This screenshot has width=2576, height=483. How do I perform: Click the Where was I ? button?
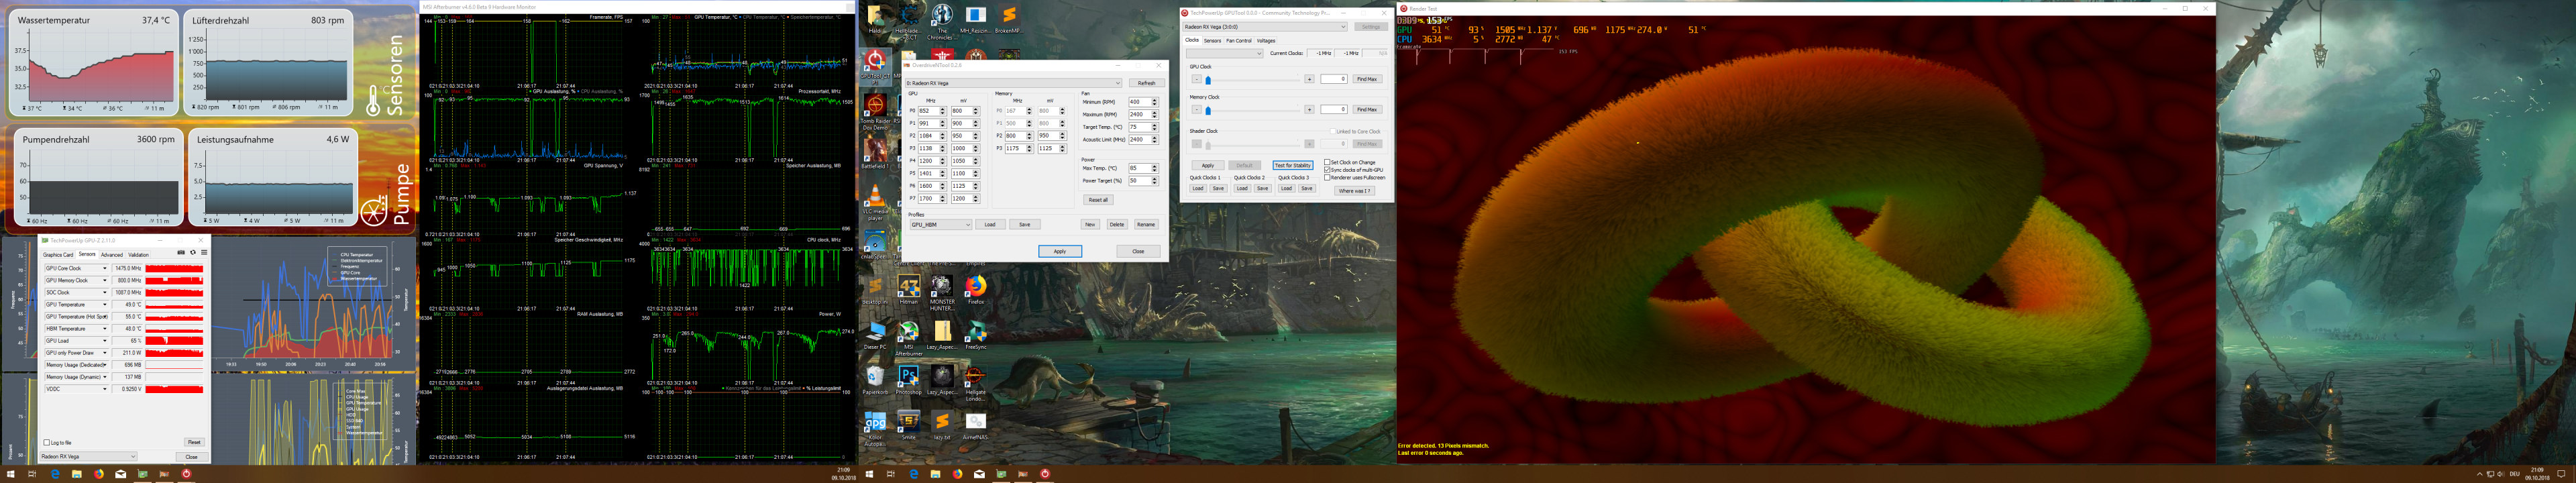1354,190
